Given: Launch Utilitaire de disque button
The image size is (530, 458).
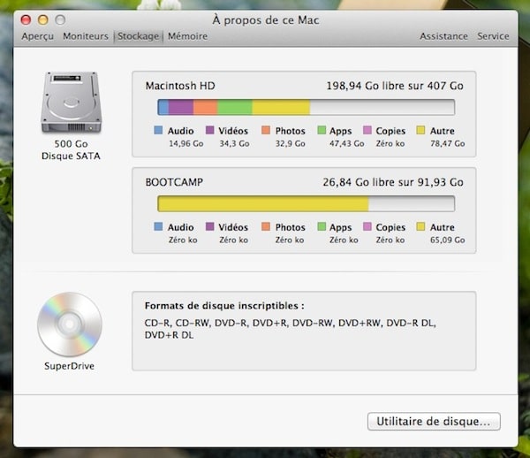Looking at the screenshot, I should 434,421.
